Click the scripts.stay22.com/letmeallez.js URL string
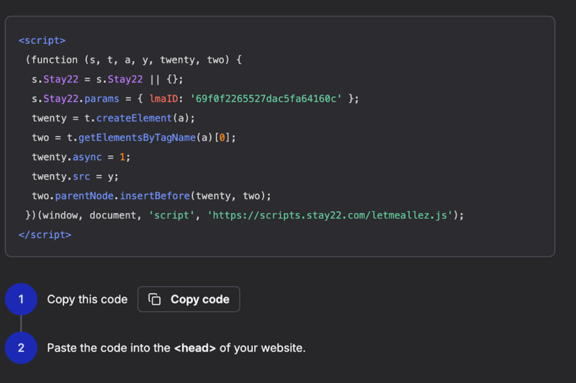576x383 pixels. click(x=330, y=215)
